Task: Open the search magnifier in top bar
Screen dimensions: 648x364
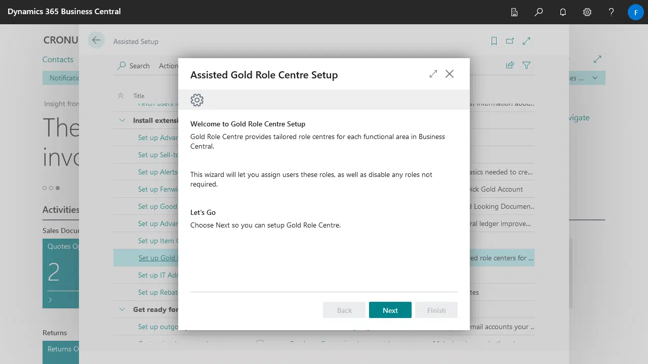Action: pyautogui.click(x=539, y=12)
